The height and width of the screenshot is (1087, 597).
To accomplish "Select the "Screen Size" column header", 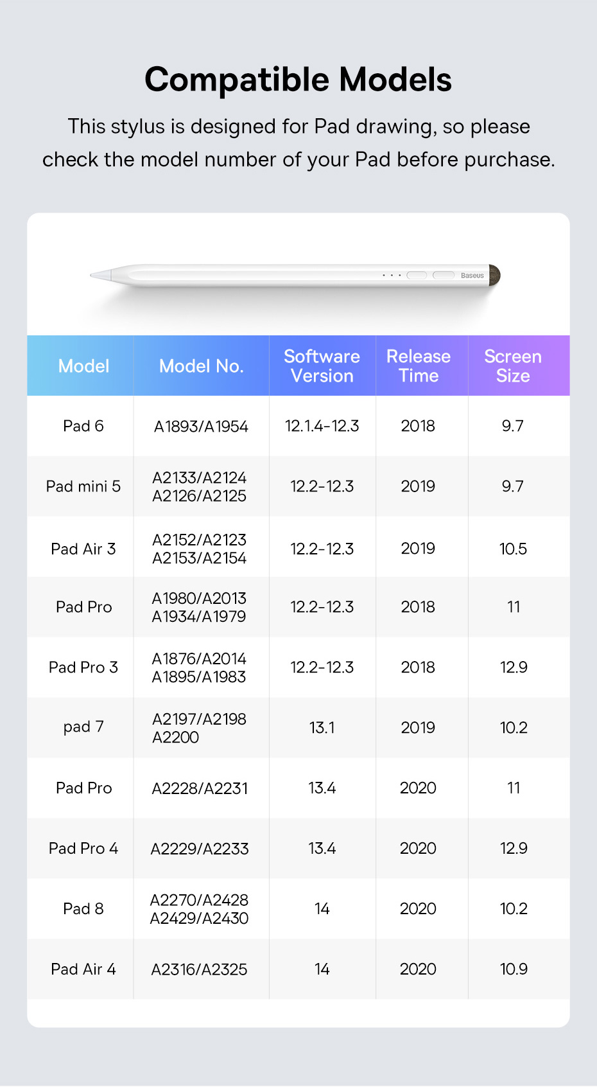I will [512, 366].
